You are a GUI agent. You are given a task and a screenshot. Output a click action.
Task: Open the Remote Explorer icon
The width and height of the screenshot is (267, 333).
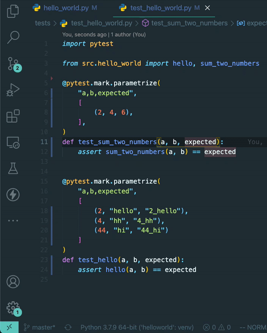13,142
